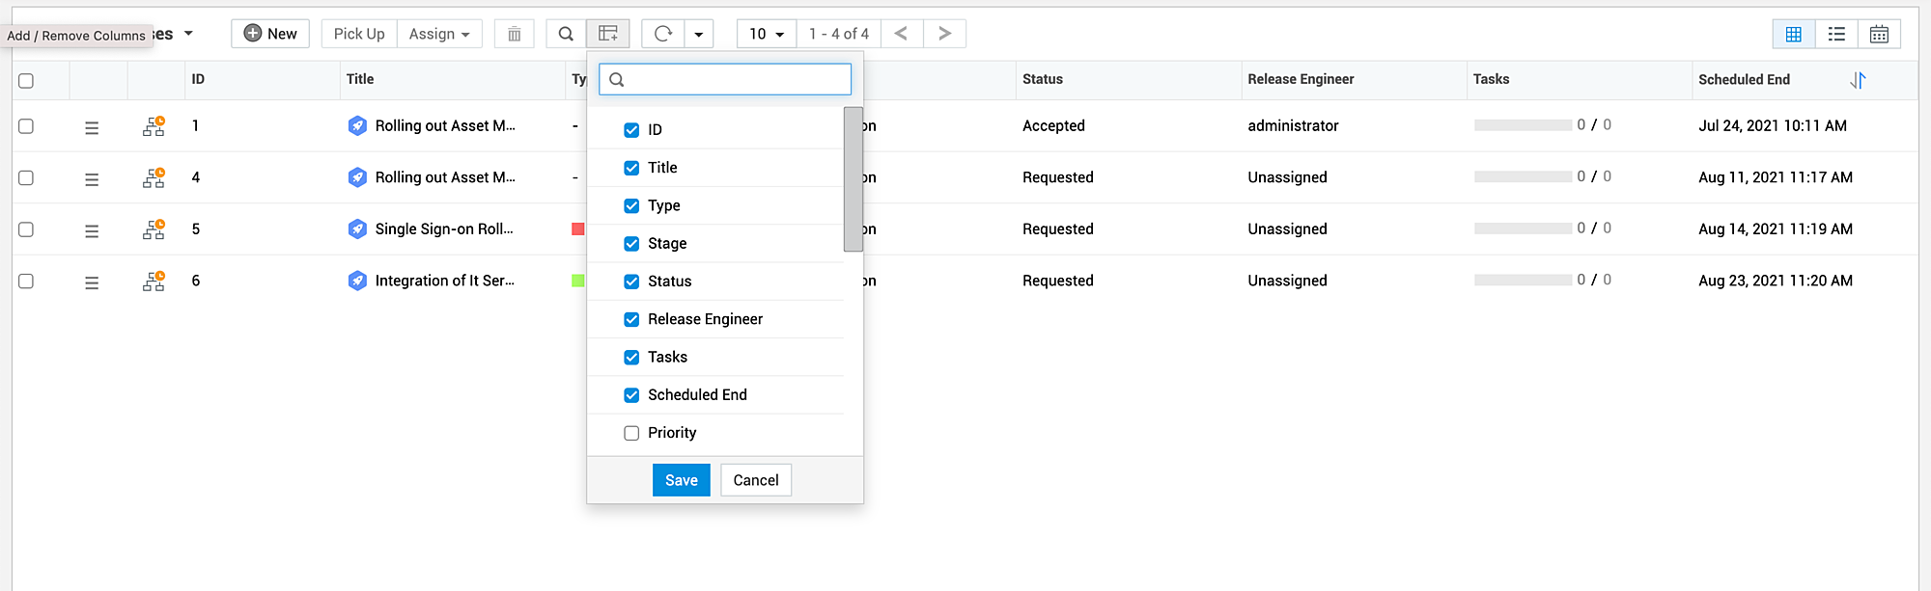The height and width of the screenshot is (591, 1931).
Task: Click the refresh icon in toolbar
Action: [663, 34]
